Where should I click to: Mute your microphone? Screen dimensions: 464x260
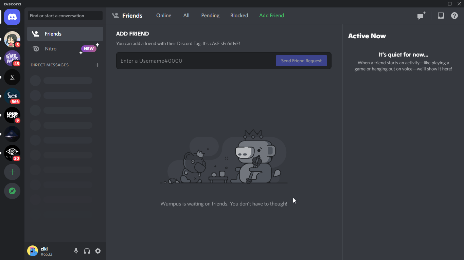76,251
